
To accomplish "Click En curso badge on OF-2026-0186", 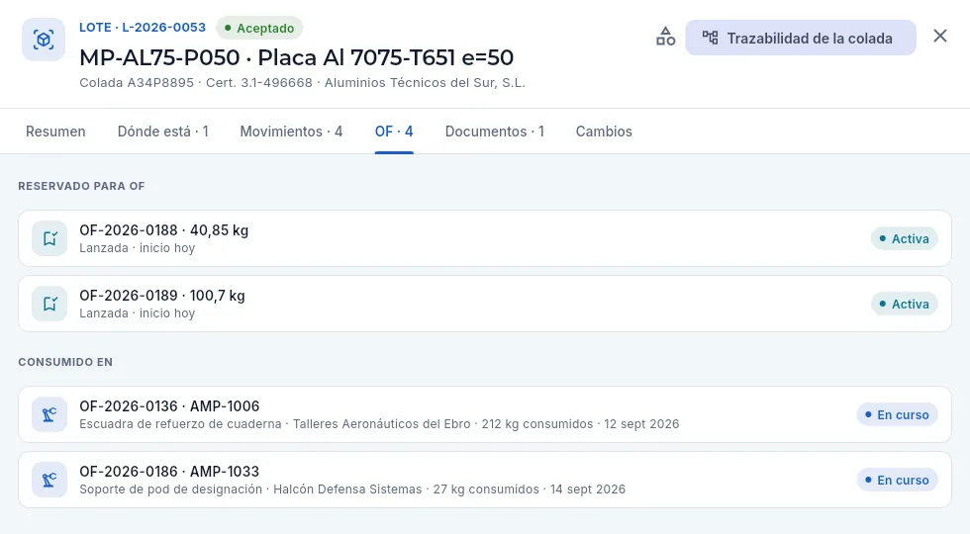I will coord(897,481).
